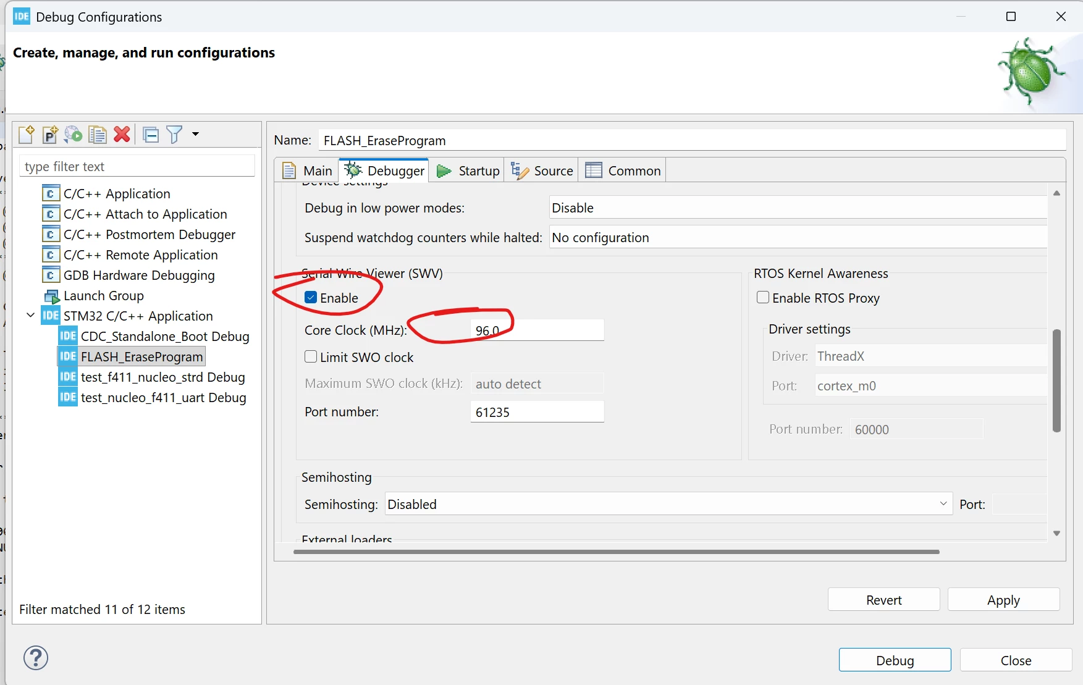Click the horizontal scrollbar in Debugger panel
This screenshot has height=685, width=1083.
pyautogui.click(x=617, y=552)
